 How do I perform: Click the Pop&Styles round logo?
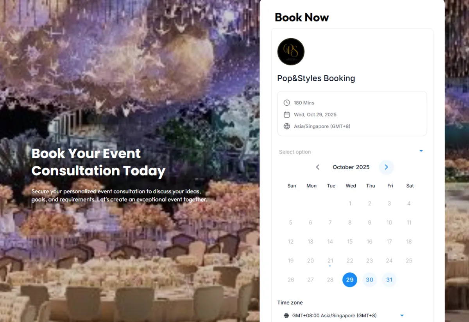point(291,51)
